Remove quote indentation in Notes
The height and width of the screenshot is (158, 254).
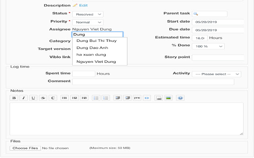pos(127,98)
